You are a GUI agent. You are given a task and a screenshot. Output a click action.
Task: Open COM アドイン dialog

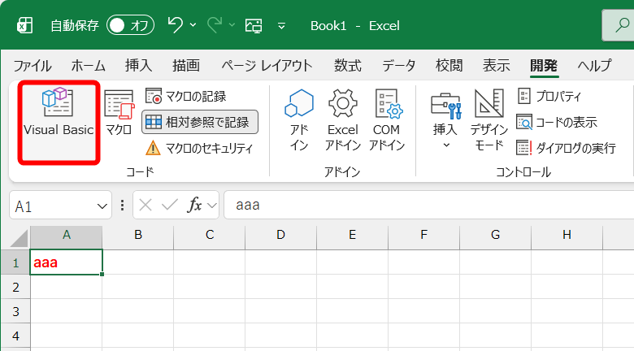(x=387, y=120)
